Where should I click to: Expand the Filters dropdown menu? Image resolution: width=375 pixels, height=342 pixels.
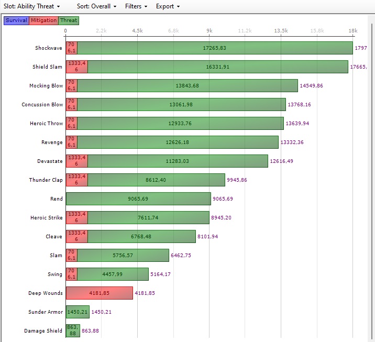pyautogui.click(x=136, y=6)
